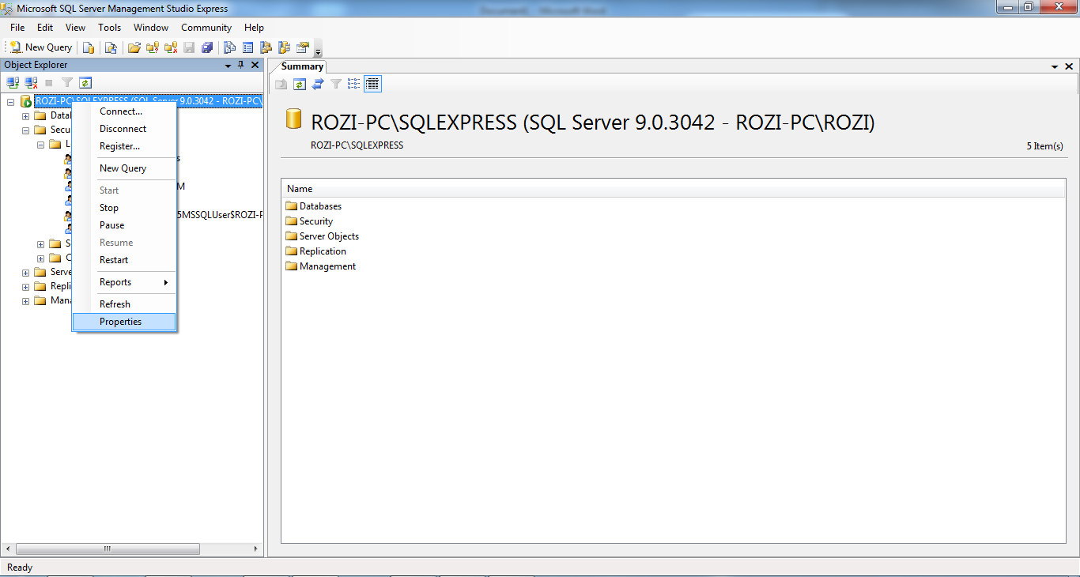Choose Properties in the context menu
The image size is (1080, 577).
[123, 322]
